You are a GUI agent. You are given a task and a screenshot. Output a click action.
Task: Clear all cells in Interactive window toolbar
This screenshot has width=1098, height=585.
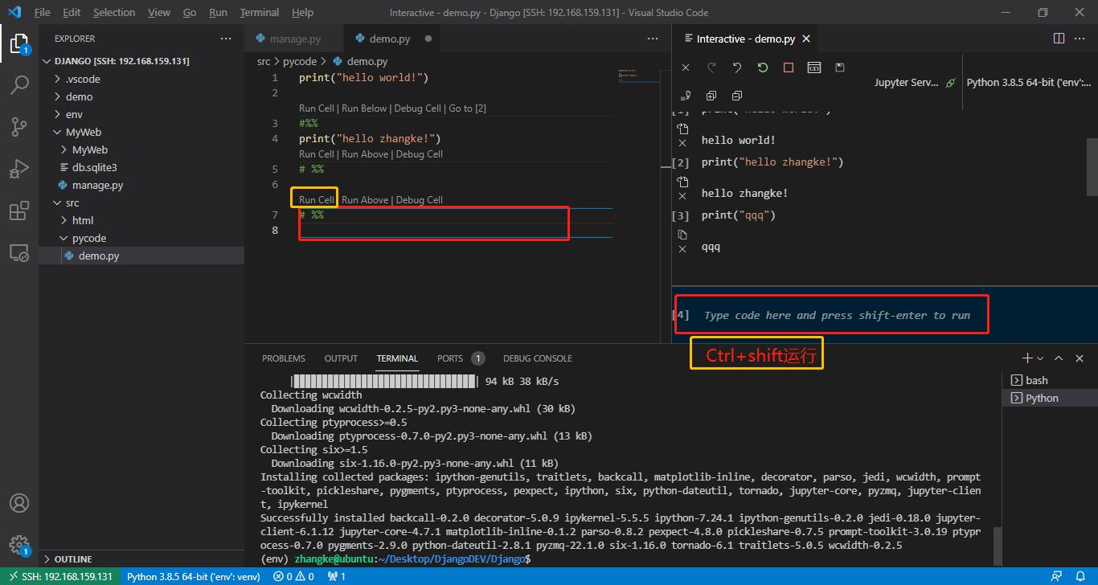pyautogui.click(x=686, y=68)
